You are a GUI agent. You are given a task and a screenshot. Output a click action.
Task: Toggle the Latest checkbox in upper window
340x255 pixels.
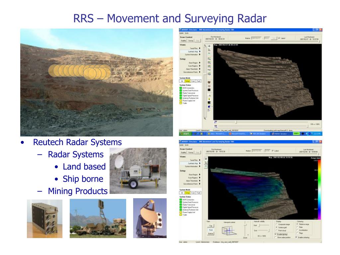pos(279,38)
